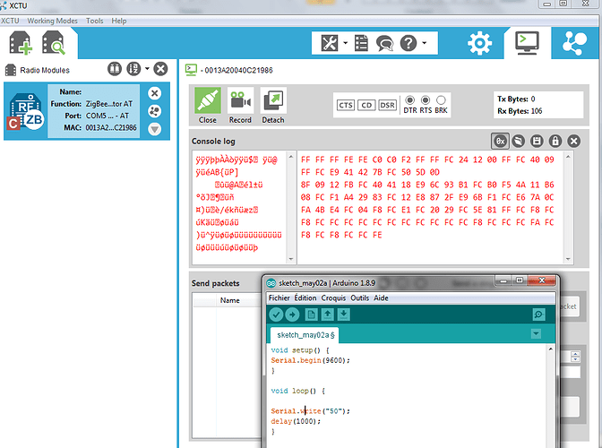Click the radio modules layout view icon

pos(115,69)
